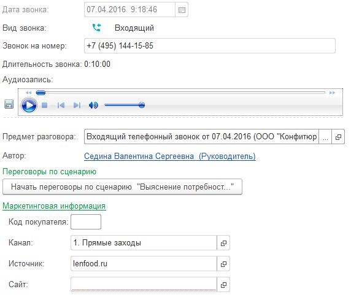This screenshot has height=297, width=351.
Task: Click the Код покупателя input field
Action: [x=86, y=222]
